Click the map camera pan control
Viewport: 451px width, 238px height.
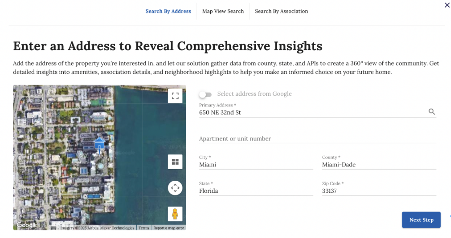(175, 188)
